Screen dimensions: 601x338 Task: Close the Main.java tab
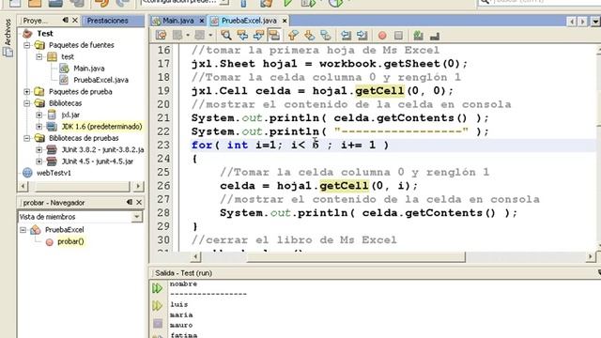coord(202,21)
